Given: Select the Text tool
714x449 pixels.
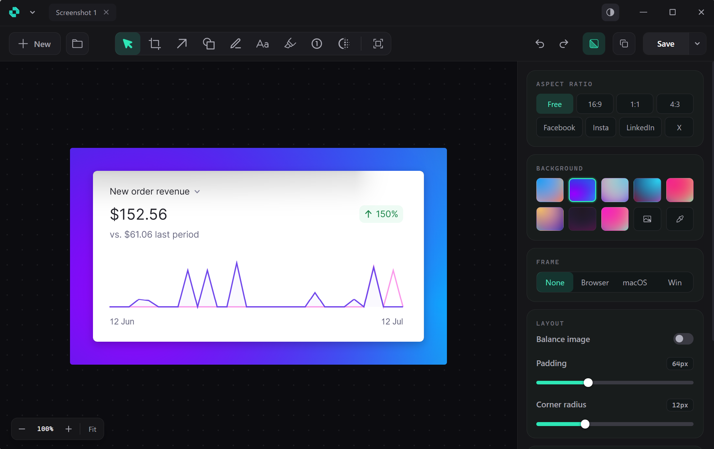Looking at the screenshot, I should (262, 44).
